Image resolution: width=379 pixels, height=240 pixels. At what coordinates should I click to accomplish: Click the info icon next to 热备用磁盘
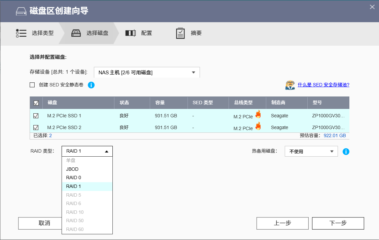click(346, 152)
